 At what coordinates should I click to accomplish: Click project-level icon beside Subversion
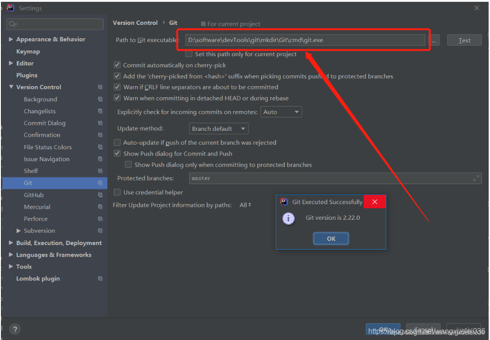[x=100, y=231]
